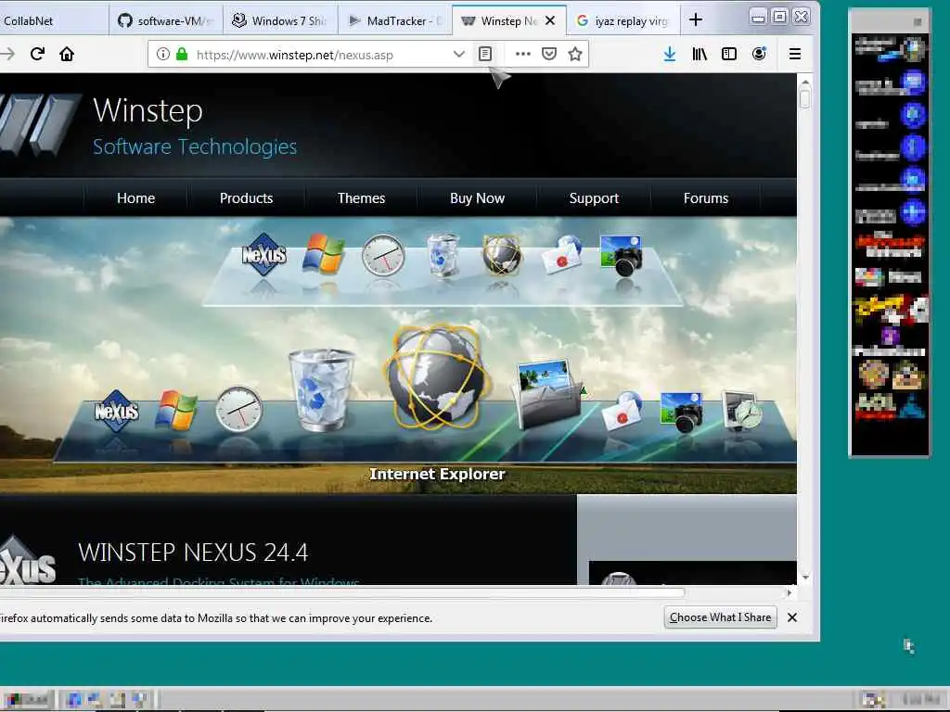Open the Library bookshelf icon
The image size is (950, 712).
[x=700, y=54]
